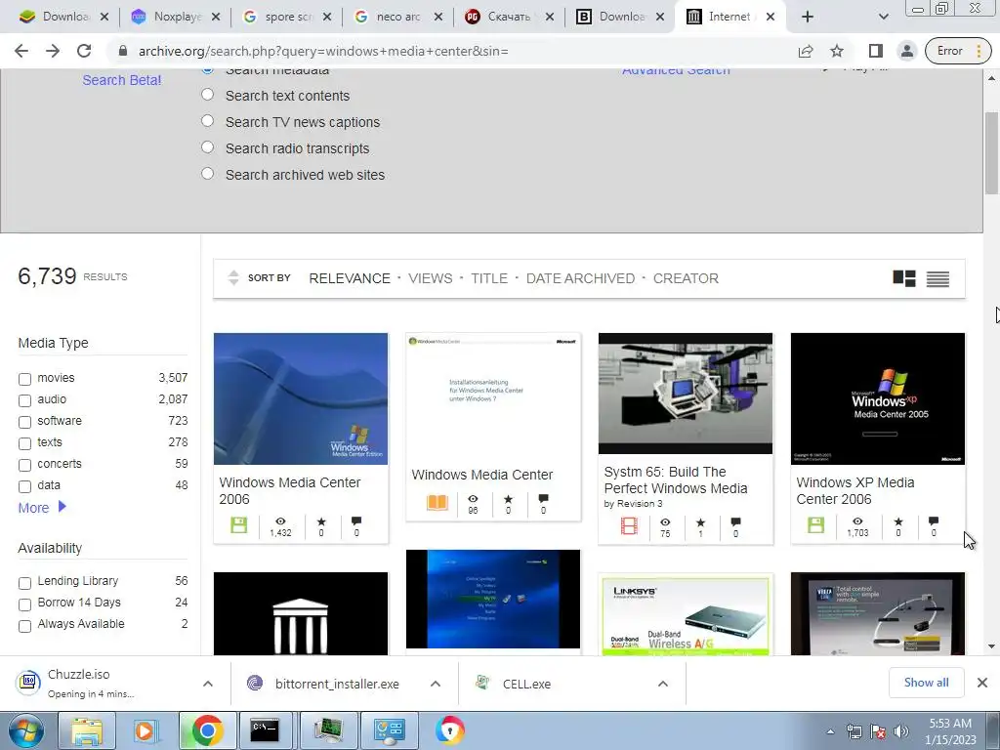Select Search archived web sites option
This screenshot has width=1000, height=750.
click(207, 174)
